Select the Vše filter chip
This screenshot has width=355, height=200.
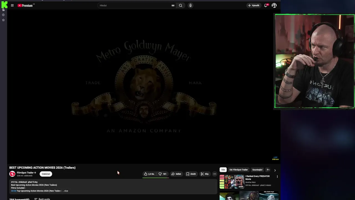[223, 170]
